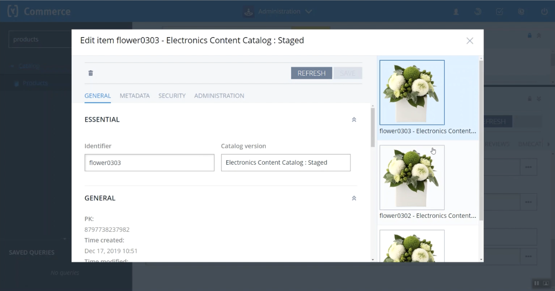Open the BMECAT tab in background
The height and width of the screenshot is (291, 555).
click(x=530, y=144)
